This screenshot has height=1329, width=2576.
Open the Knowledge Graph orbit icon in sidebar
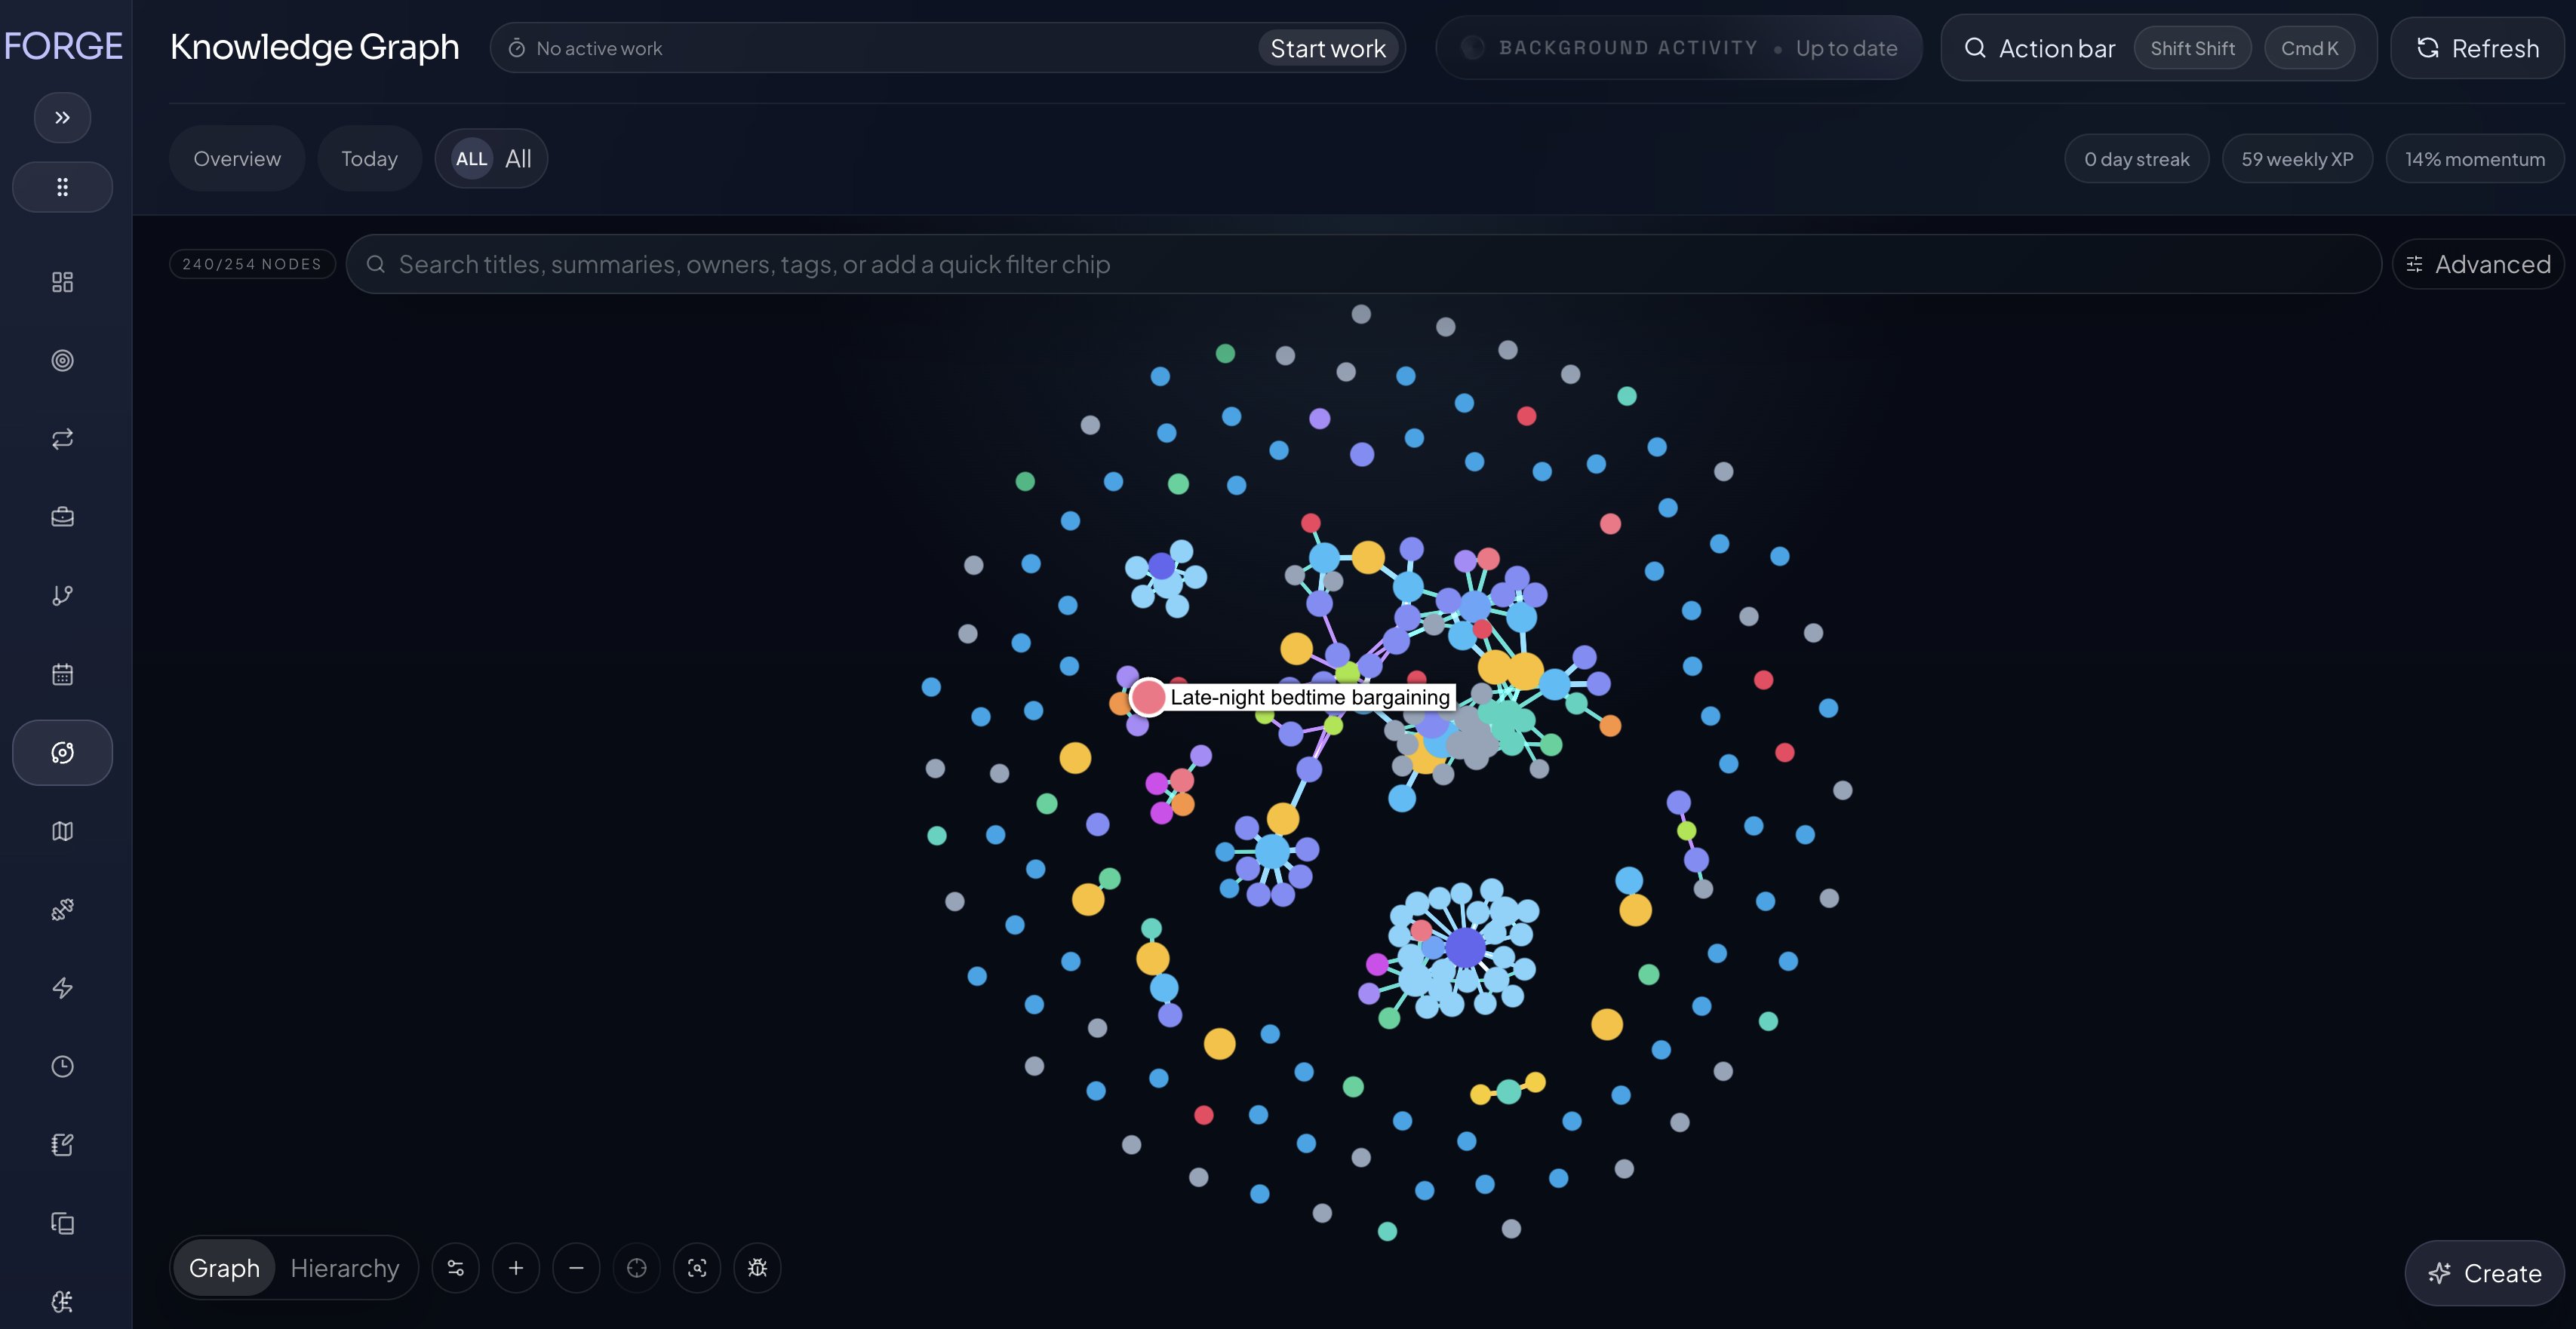pos(62,752)
